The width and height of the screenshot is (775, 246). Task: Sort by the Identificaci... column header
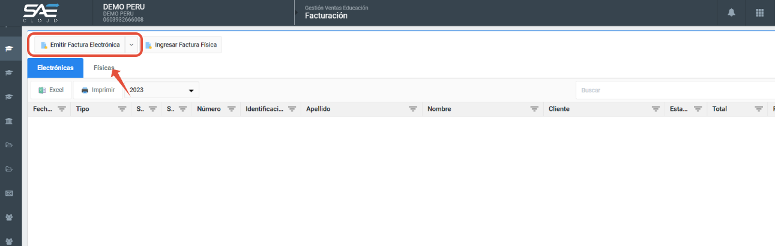[x=265, y=109]
